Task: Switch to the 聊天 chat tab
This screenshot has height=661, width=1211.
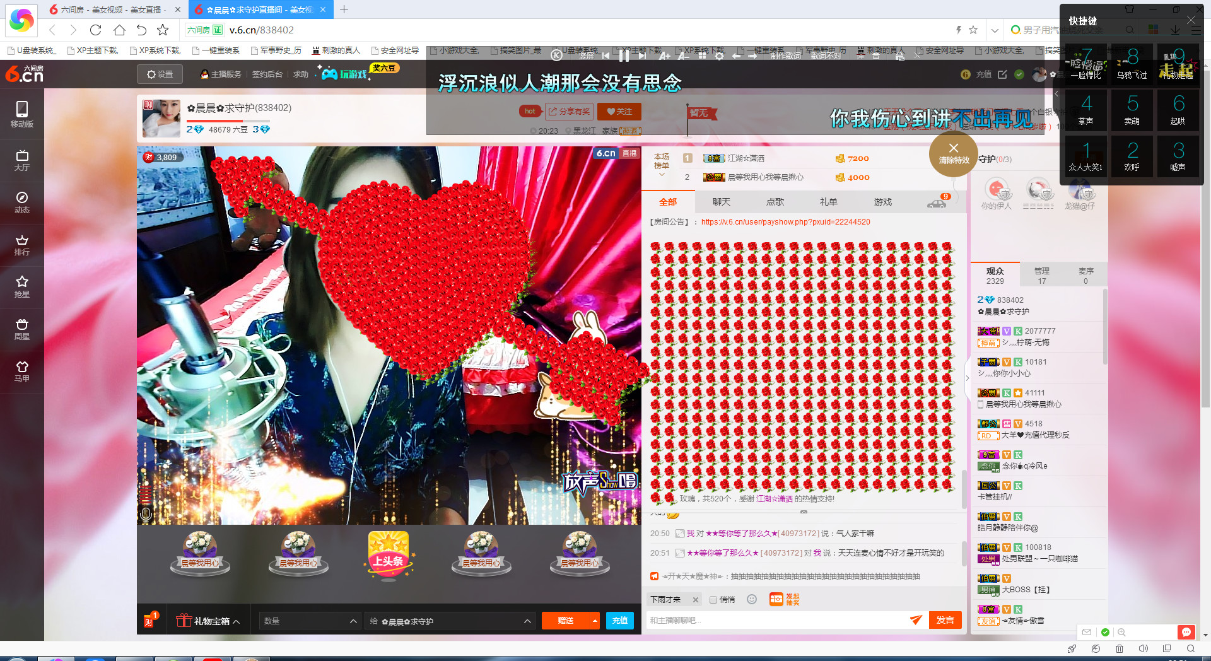Action: tap(722, 202)
